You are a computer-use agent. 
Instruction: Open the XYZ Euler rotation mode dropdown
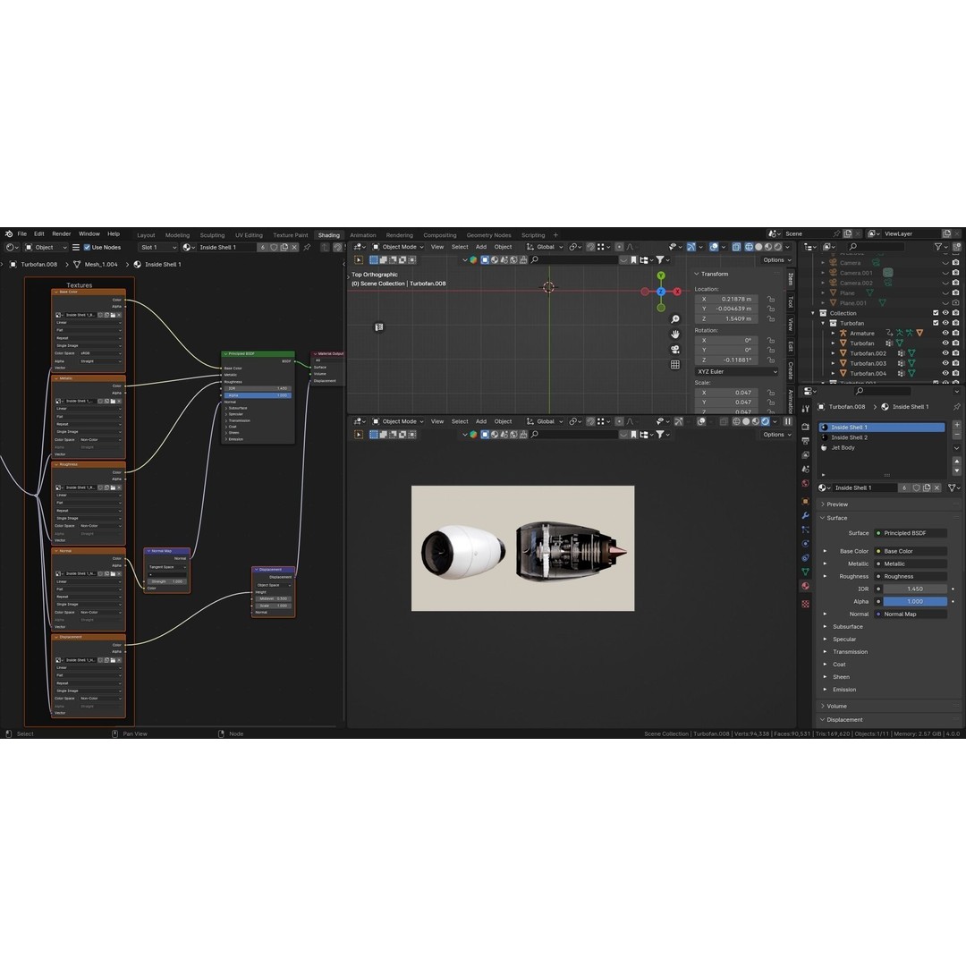[736, 371]
